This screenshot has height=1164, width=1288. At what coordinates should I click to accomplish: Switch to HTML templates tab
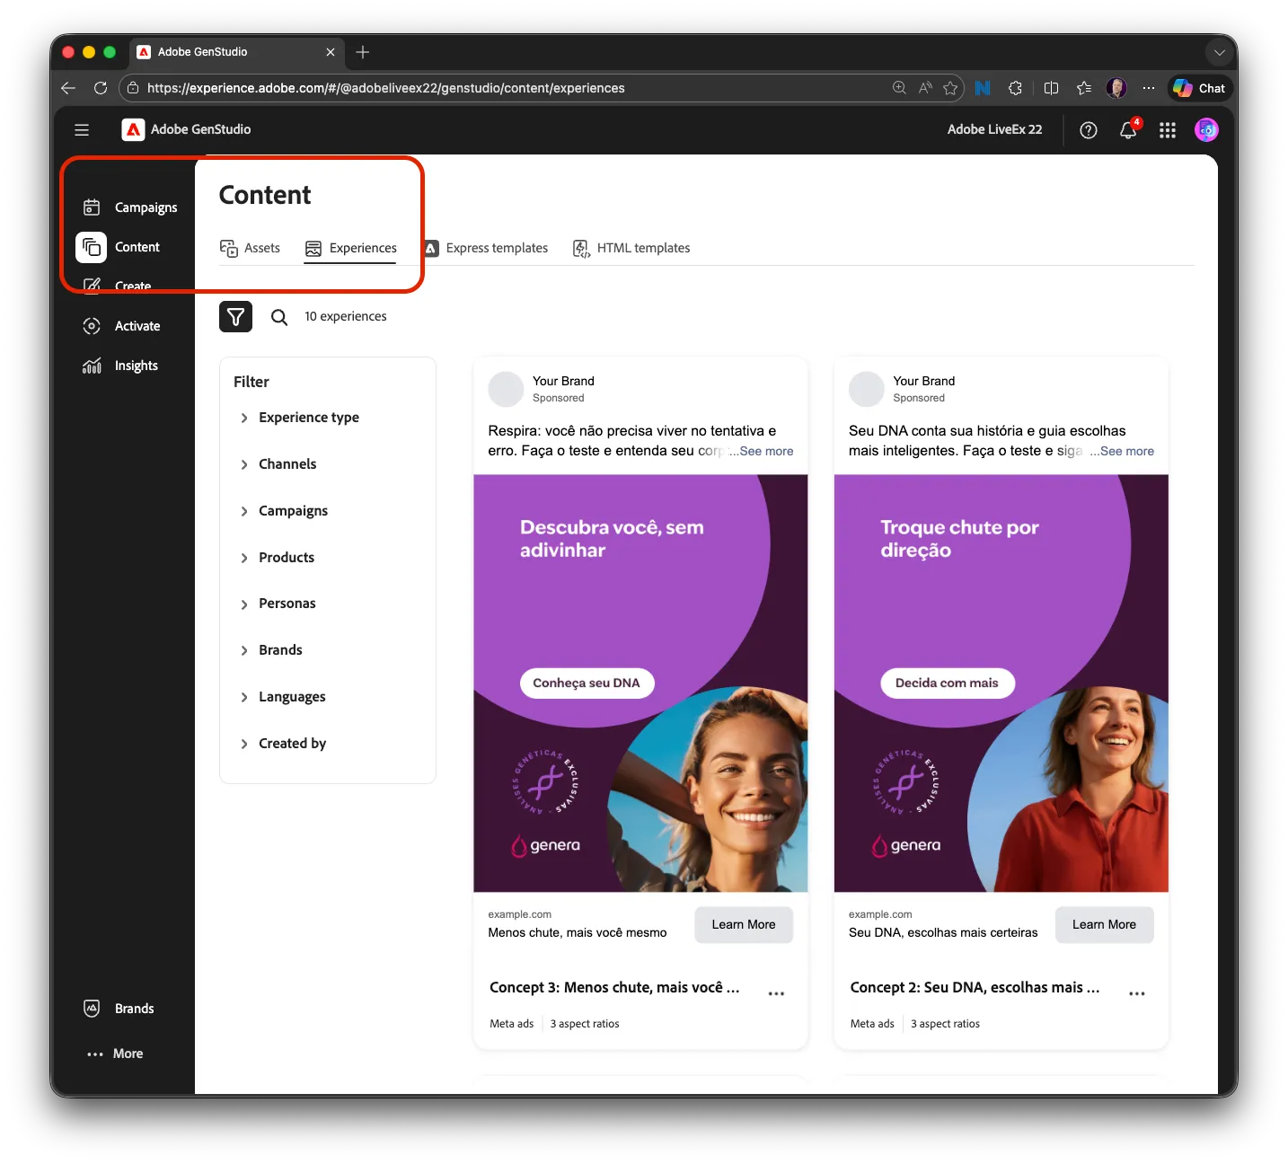point(631,248)
